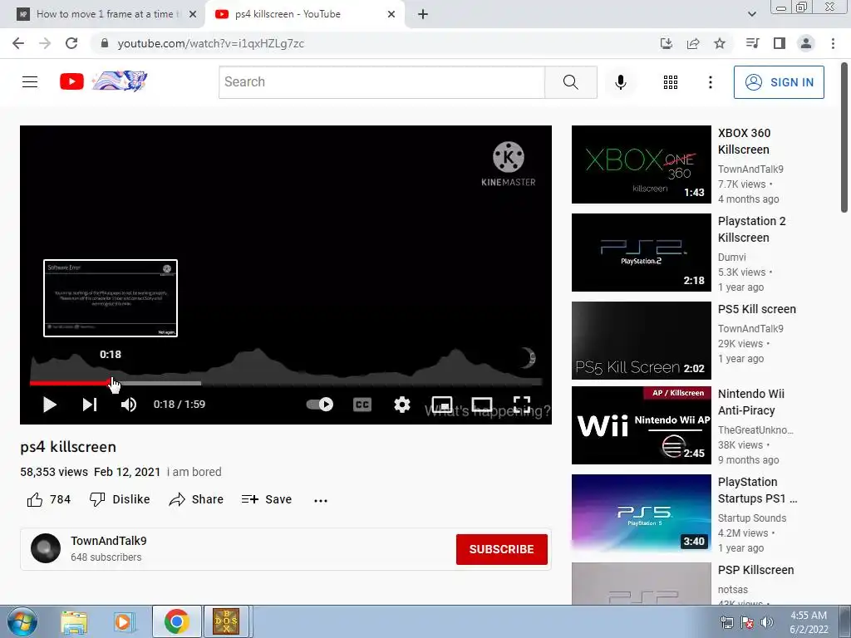Open DOSBox from taskbar
The image size is (851, 638).
point(226,621)
